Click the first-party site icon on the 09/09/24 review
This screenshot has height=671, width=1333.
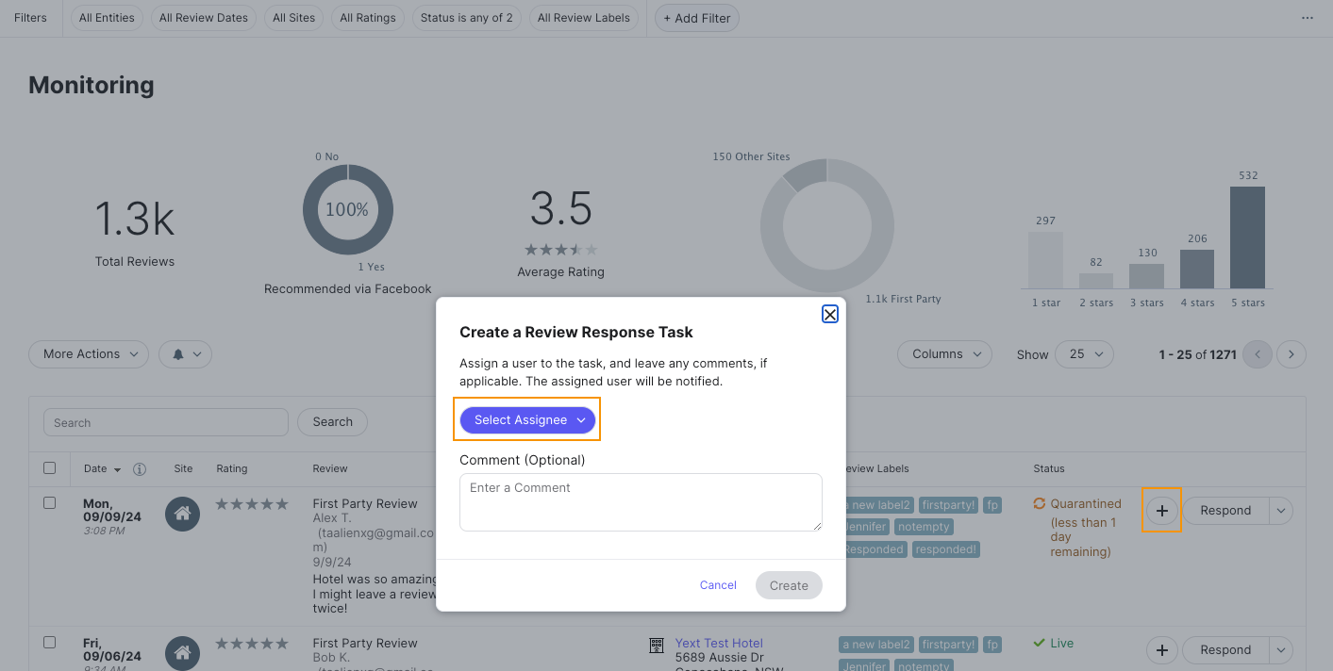point(183,514)
